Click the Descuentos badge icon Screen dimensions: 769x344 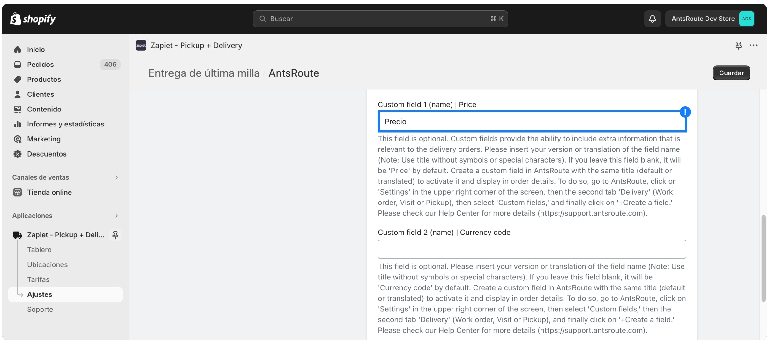pos(18,154)
